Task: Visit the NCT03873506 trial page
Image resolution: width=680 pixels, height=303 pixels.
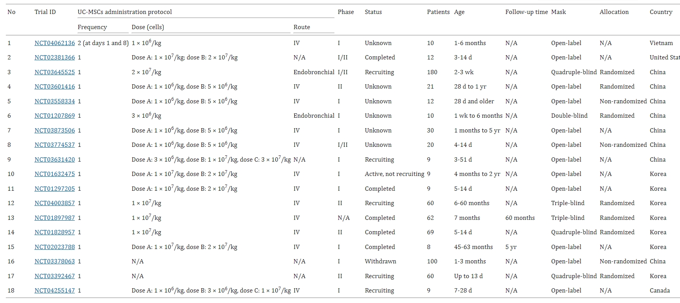Action: pos(54,131)
